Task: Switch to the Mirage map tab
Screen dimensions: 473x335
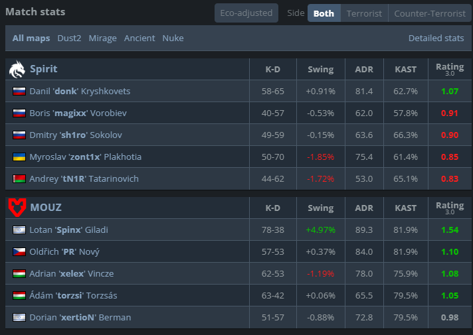Action: point(102,38)
